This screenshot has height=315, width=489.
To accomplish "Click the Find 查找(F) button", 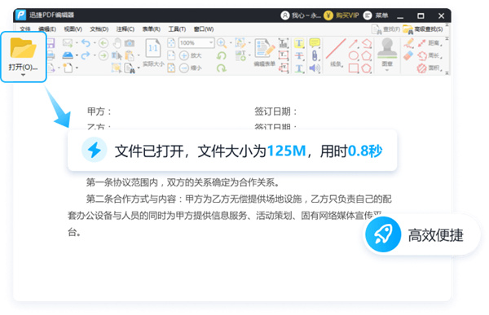I will 385,29.
